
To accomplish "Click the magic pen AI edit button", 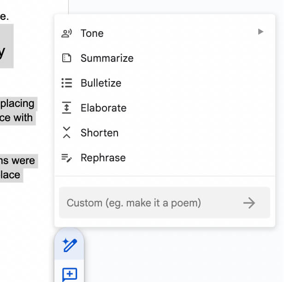I will [x=69, y=245].
